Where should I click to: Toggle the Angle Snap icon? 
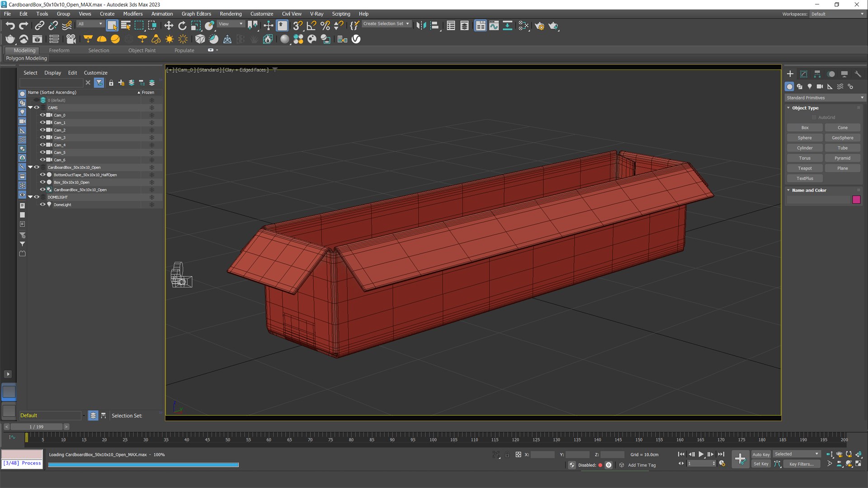coord(311,26)
